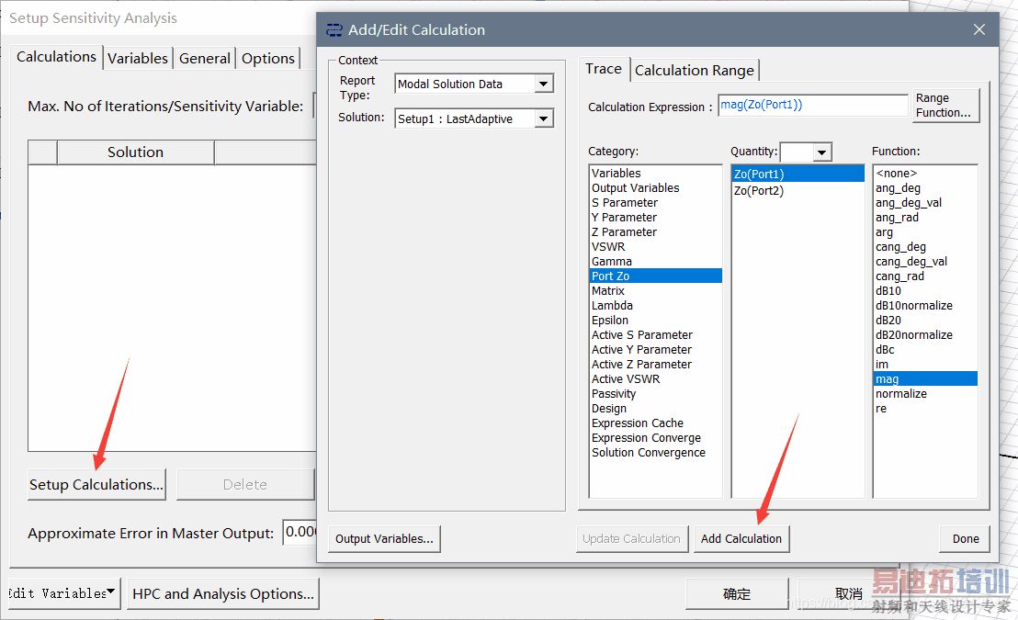Open the Solution dropdown showing Setup1 : LastAdaptive
This screenshot has height=620, width=1018.
(x=543, y=118)
